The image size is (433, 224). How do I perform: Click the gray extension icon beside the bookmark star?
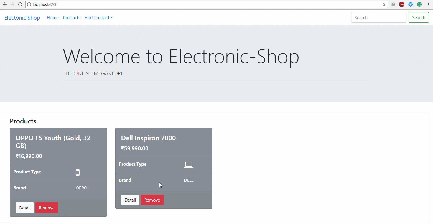tap(393, 4)
